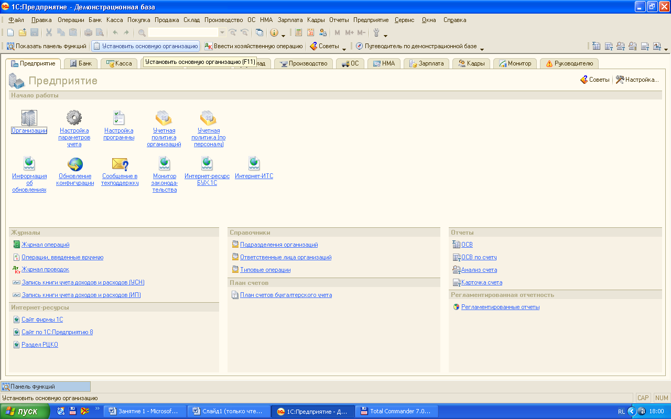The image size is (671, 419).
Task: Click the Sigma table icon in right toolbar
Action: (597, 46)
